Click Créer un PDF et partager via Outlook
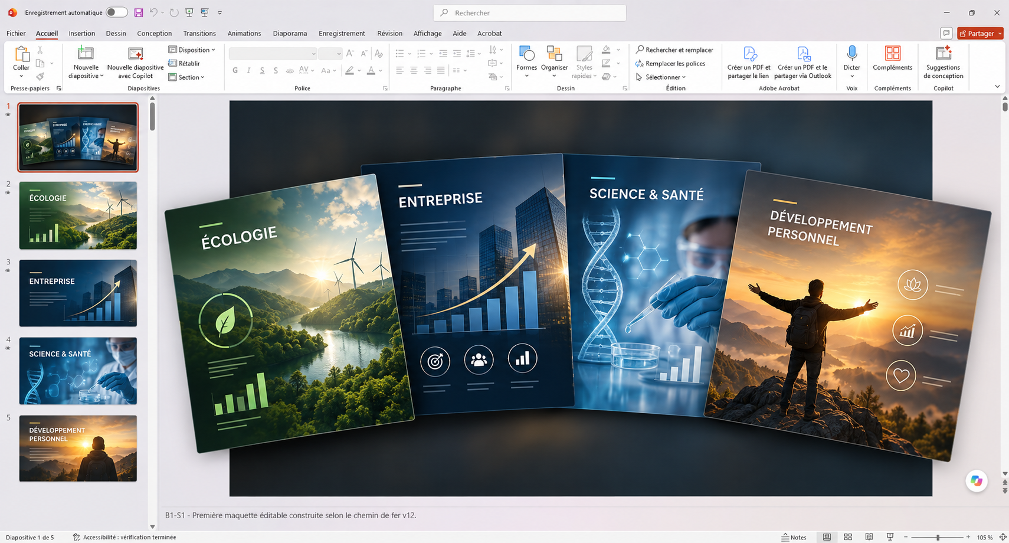 pyautogui.click(x=802, y=62)
